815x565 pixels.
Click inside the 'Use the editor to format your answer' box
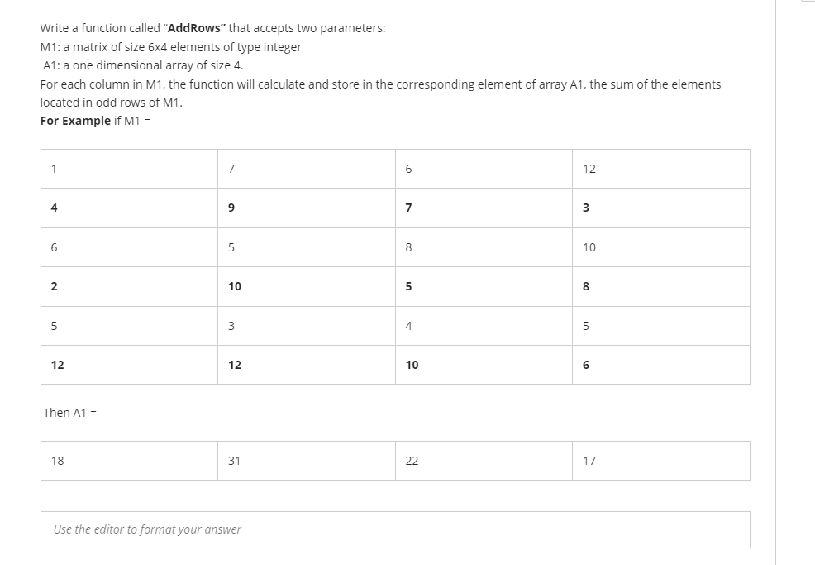(395, 529)
